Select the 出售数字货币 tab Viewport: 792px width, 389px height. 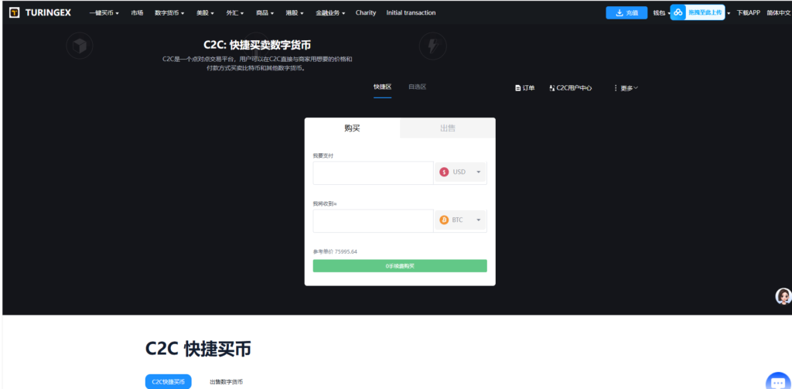[x=227, y=382]
